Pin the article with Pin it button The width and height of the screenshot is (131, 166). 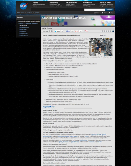tap(86, 31)
